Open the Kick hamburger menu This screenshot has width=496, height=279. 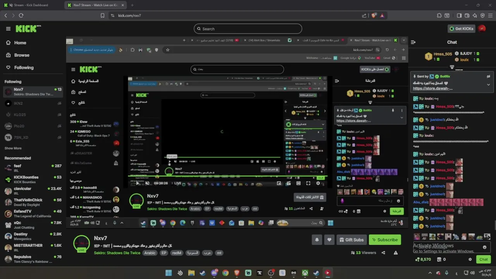(8, 29)
